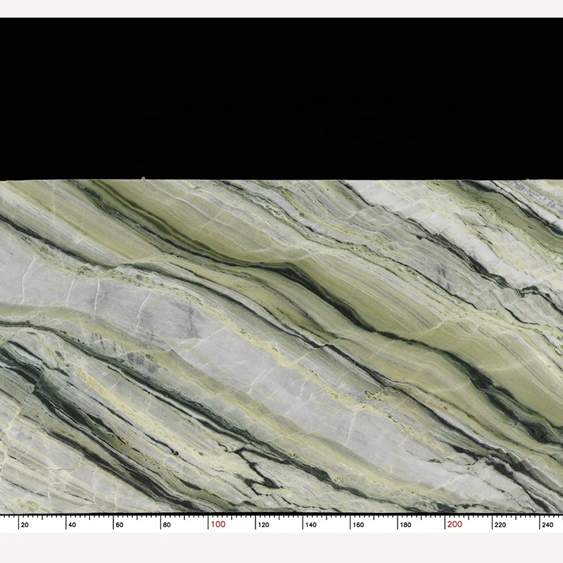The height and width of the screenshot is (563, 563).
Task: Click the 220 ruler marking
Action: tap(500, 524)
